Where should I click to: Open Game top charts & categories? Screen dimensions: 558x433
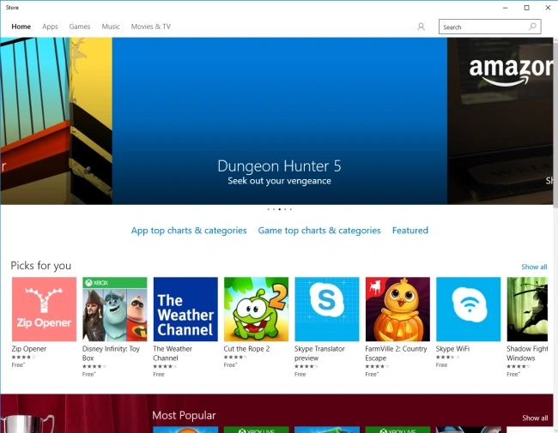[319, 231]
